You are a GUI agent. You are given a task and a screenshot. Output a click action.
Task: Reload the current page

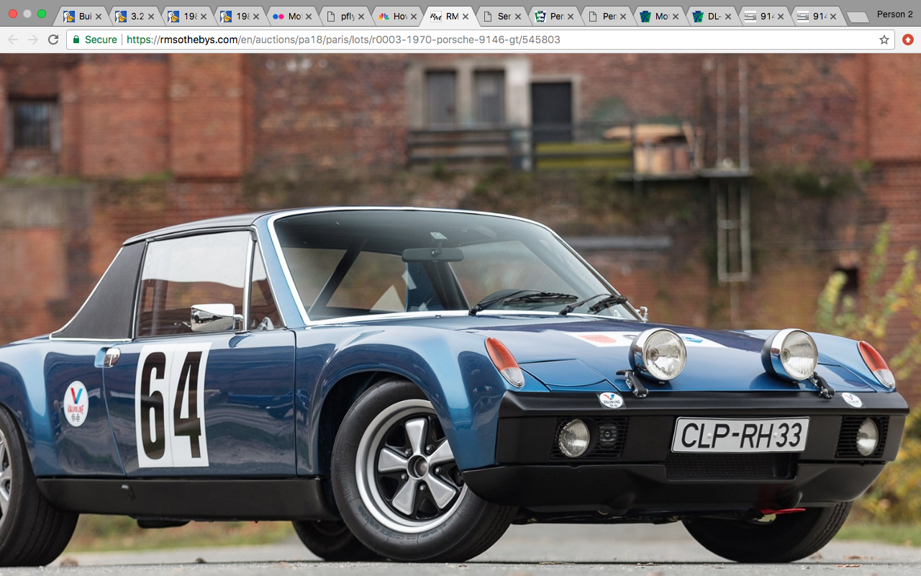coord(53,40)
